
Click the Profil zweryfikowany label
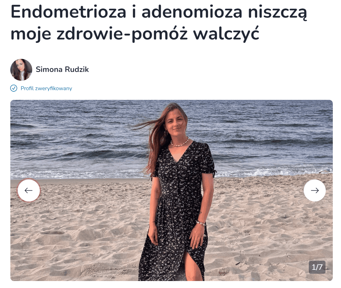click(46, 88)
